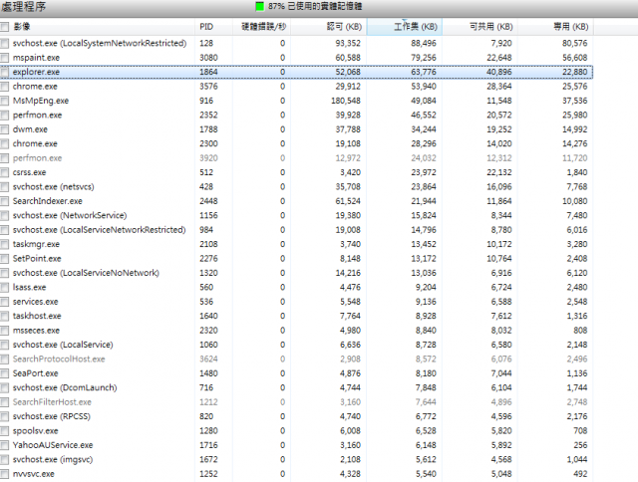Check the chrome.exe PID 3576 checkbox
Viewport: 638px width, 482px height.
point(4,87)
